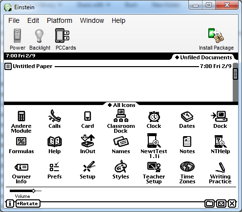Open the Edit menu
The image size is (242, 212).
33,20
